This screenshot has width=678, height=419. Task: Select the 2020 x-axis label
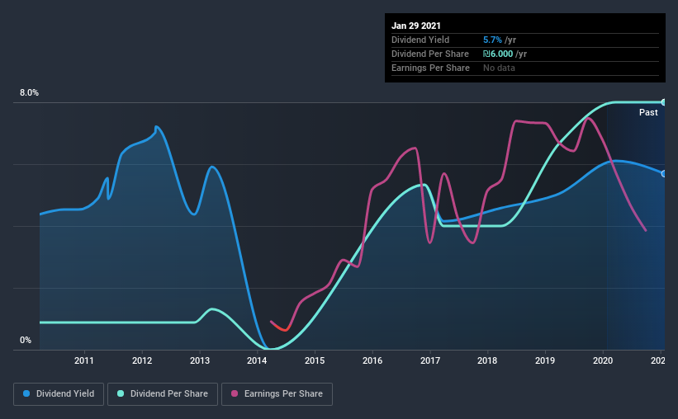[603, 360]
